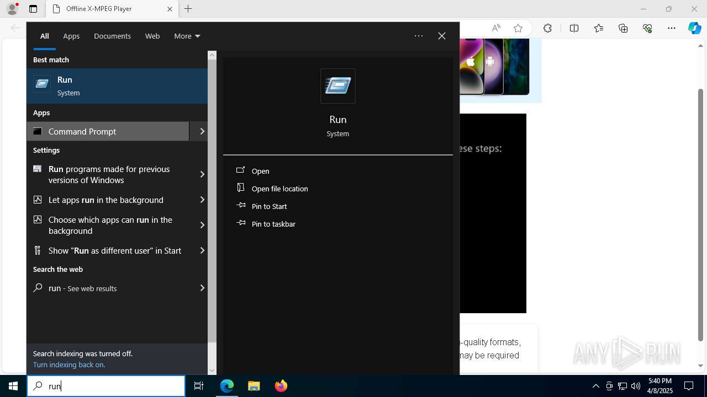Open a new Edge tab
The image size is (707, 397).
(188, 9)
